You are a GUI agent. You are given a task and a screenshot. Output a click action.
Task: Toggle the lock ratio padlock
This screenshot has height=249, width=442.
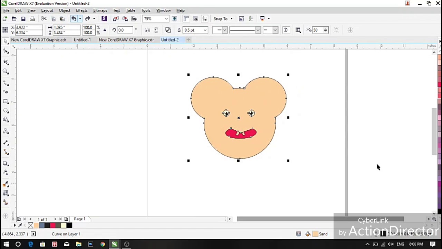pos(104,30)
